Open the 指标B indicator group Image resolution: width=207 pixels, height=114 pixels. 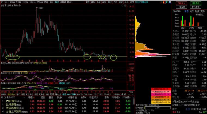coord(117,94)
